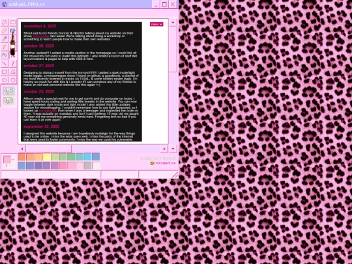
Task: Choose the pencil tool
Action: click(x=5, y=47)
